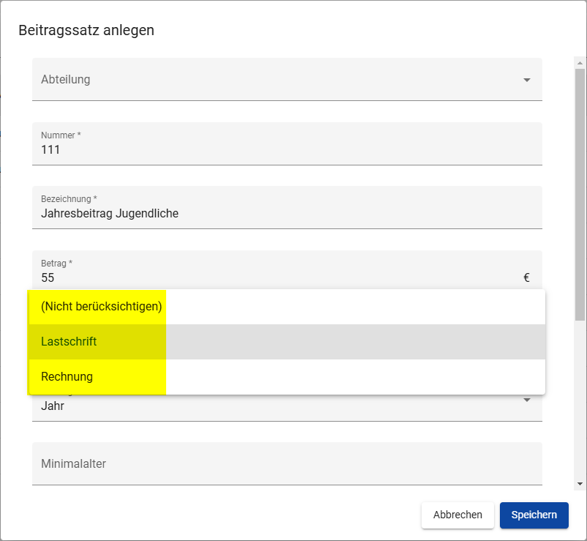Viewport: 587px width, 541px height.
Task: Pick the Rechnung option
Action: pos(287,376)
